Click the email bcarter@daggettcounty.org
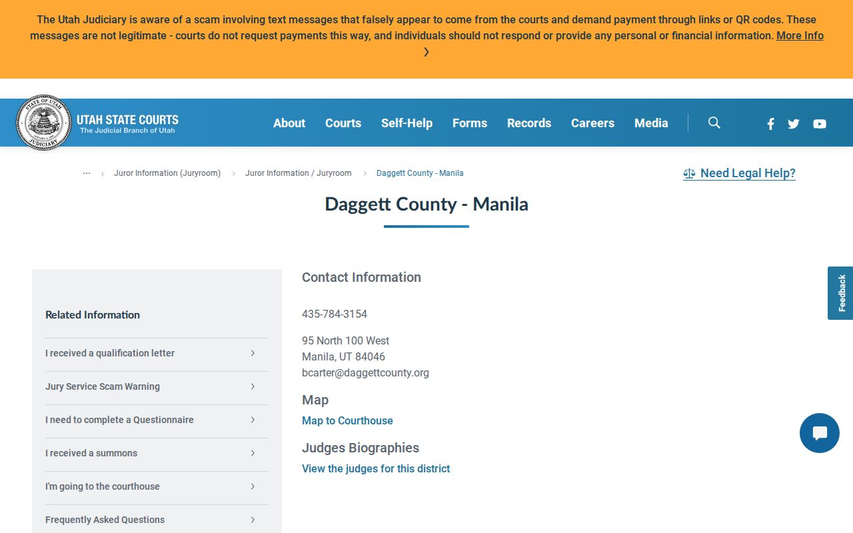Screen dimensions: 853x533 (x=365, y=372)
